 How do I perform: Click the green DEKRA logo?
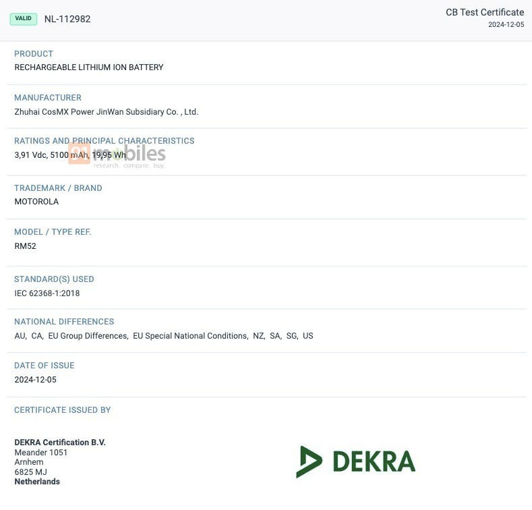coord(355,461)
